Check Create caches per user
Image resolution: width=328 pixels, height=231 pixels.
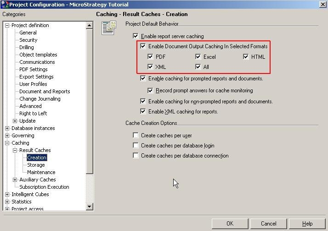coord(136,135)
